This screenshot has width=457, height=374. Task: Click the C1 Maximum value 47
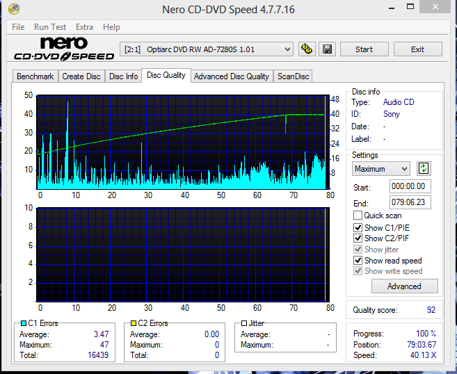[x=104, y=345]
